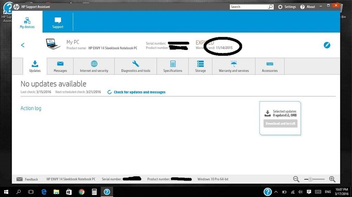The width and height of the screenshot is (352, 197).
Task: Click the "0 update(s), 0MB" text
Action: click(285, 115)
